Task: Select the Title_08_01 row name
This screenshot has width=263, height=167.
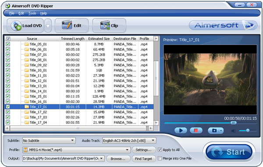Action: 38,60
